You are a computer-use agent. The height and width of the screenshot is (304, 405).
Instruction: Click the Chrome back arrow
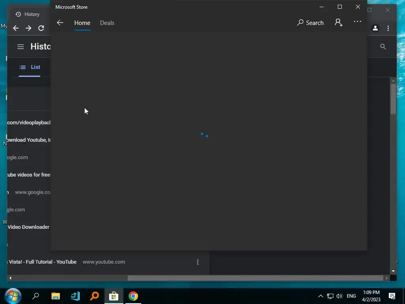coord(16,28)
